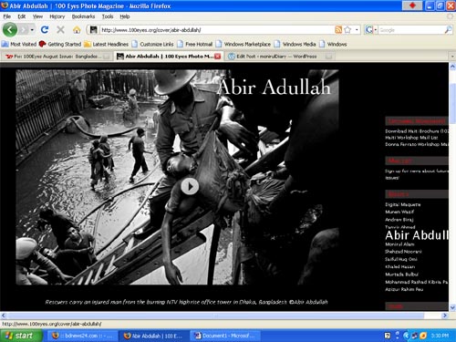The image size is (456, 342).
Task: Reload the page with the Refresh icon
Action: (x=45, y=30)
